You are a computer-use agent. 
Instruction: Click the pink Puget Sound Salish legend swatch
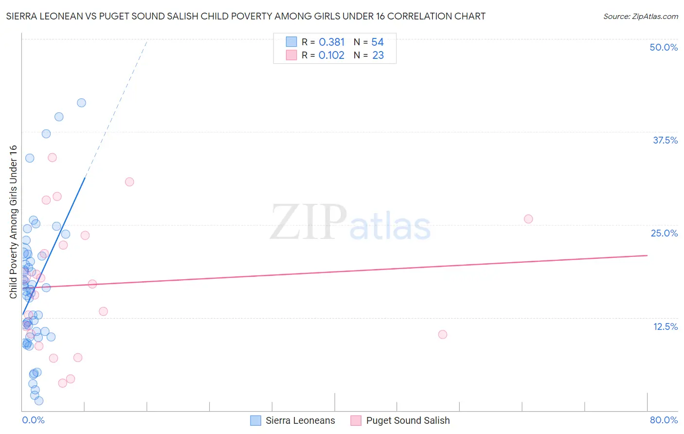coord(356,420)
